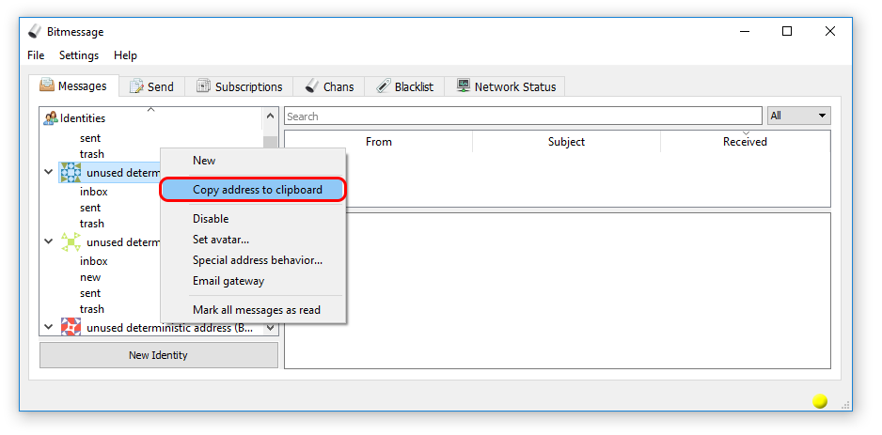Click the blue-green identicon avatar of selected address
The width and height of the screenshot is (882, 435).
pyautogui.click(x=71, y=173)
